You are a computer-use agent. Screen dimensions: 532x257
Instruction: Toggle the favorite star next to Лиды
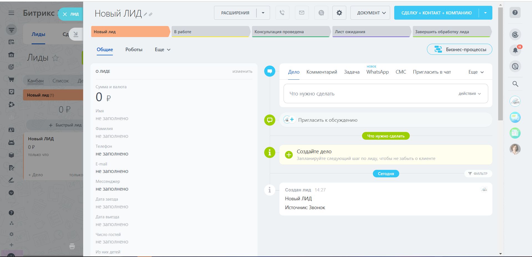click(x=55, y=58)
